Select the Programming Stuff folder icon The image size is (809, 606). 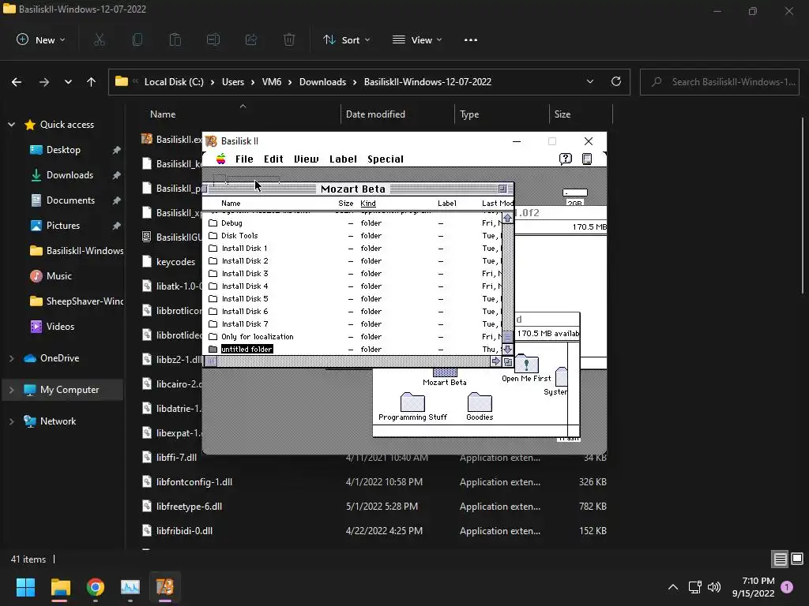click(x=412, y=402)
